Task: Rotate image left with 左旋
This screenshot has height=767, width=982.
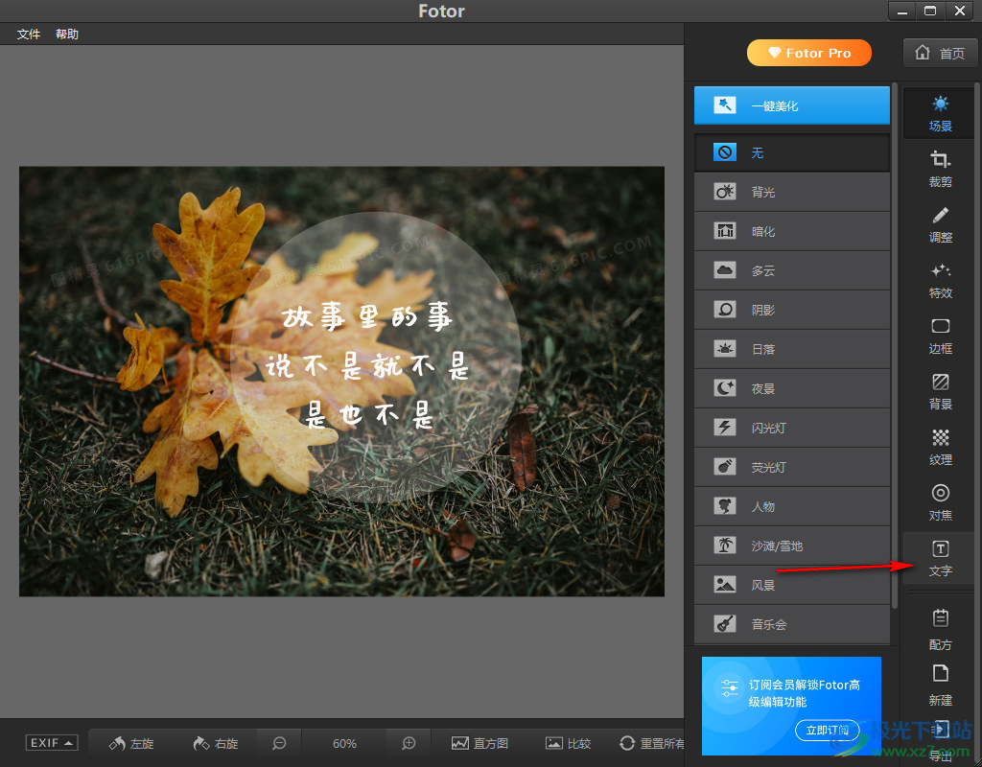Action: 131,743
